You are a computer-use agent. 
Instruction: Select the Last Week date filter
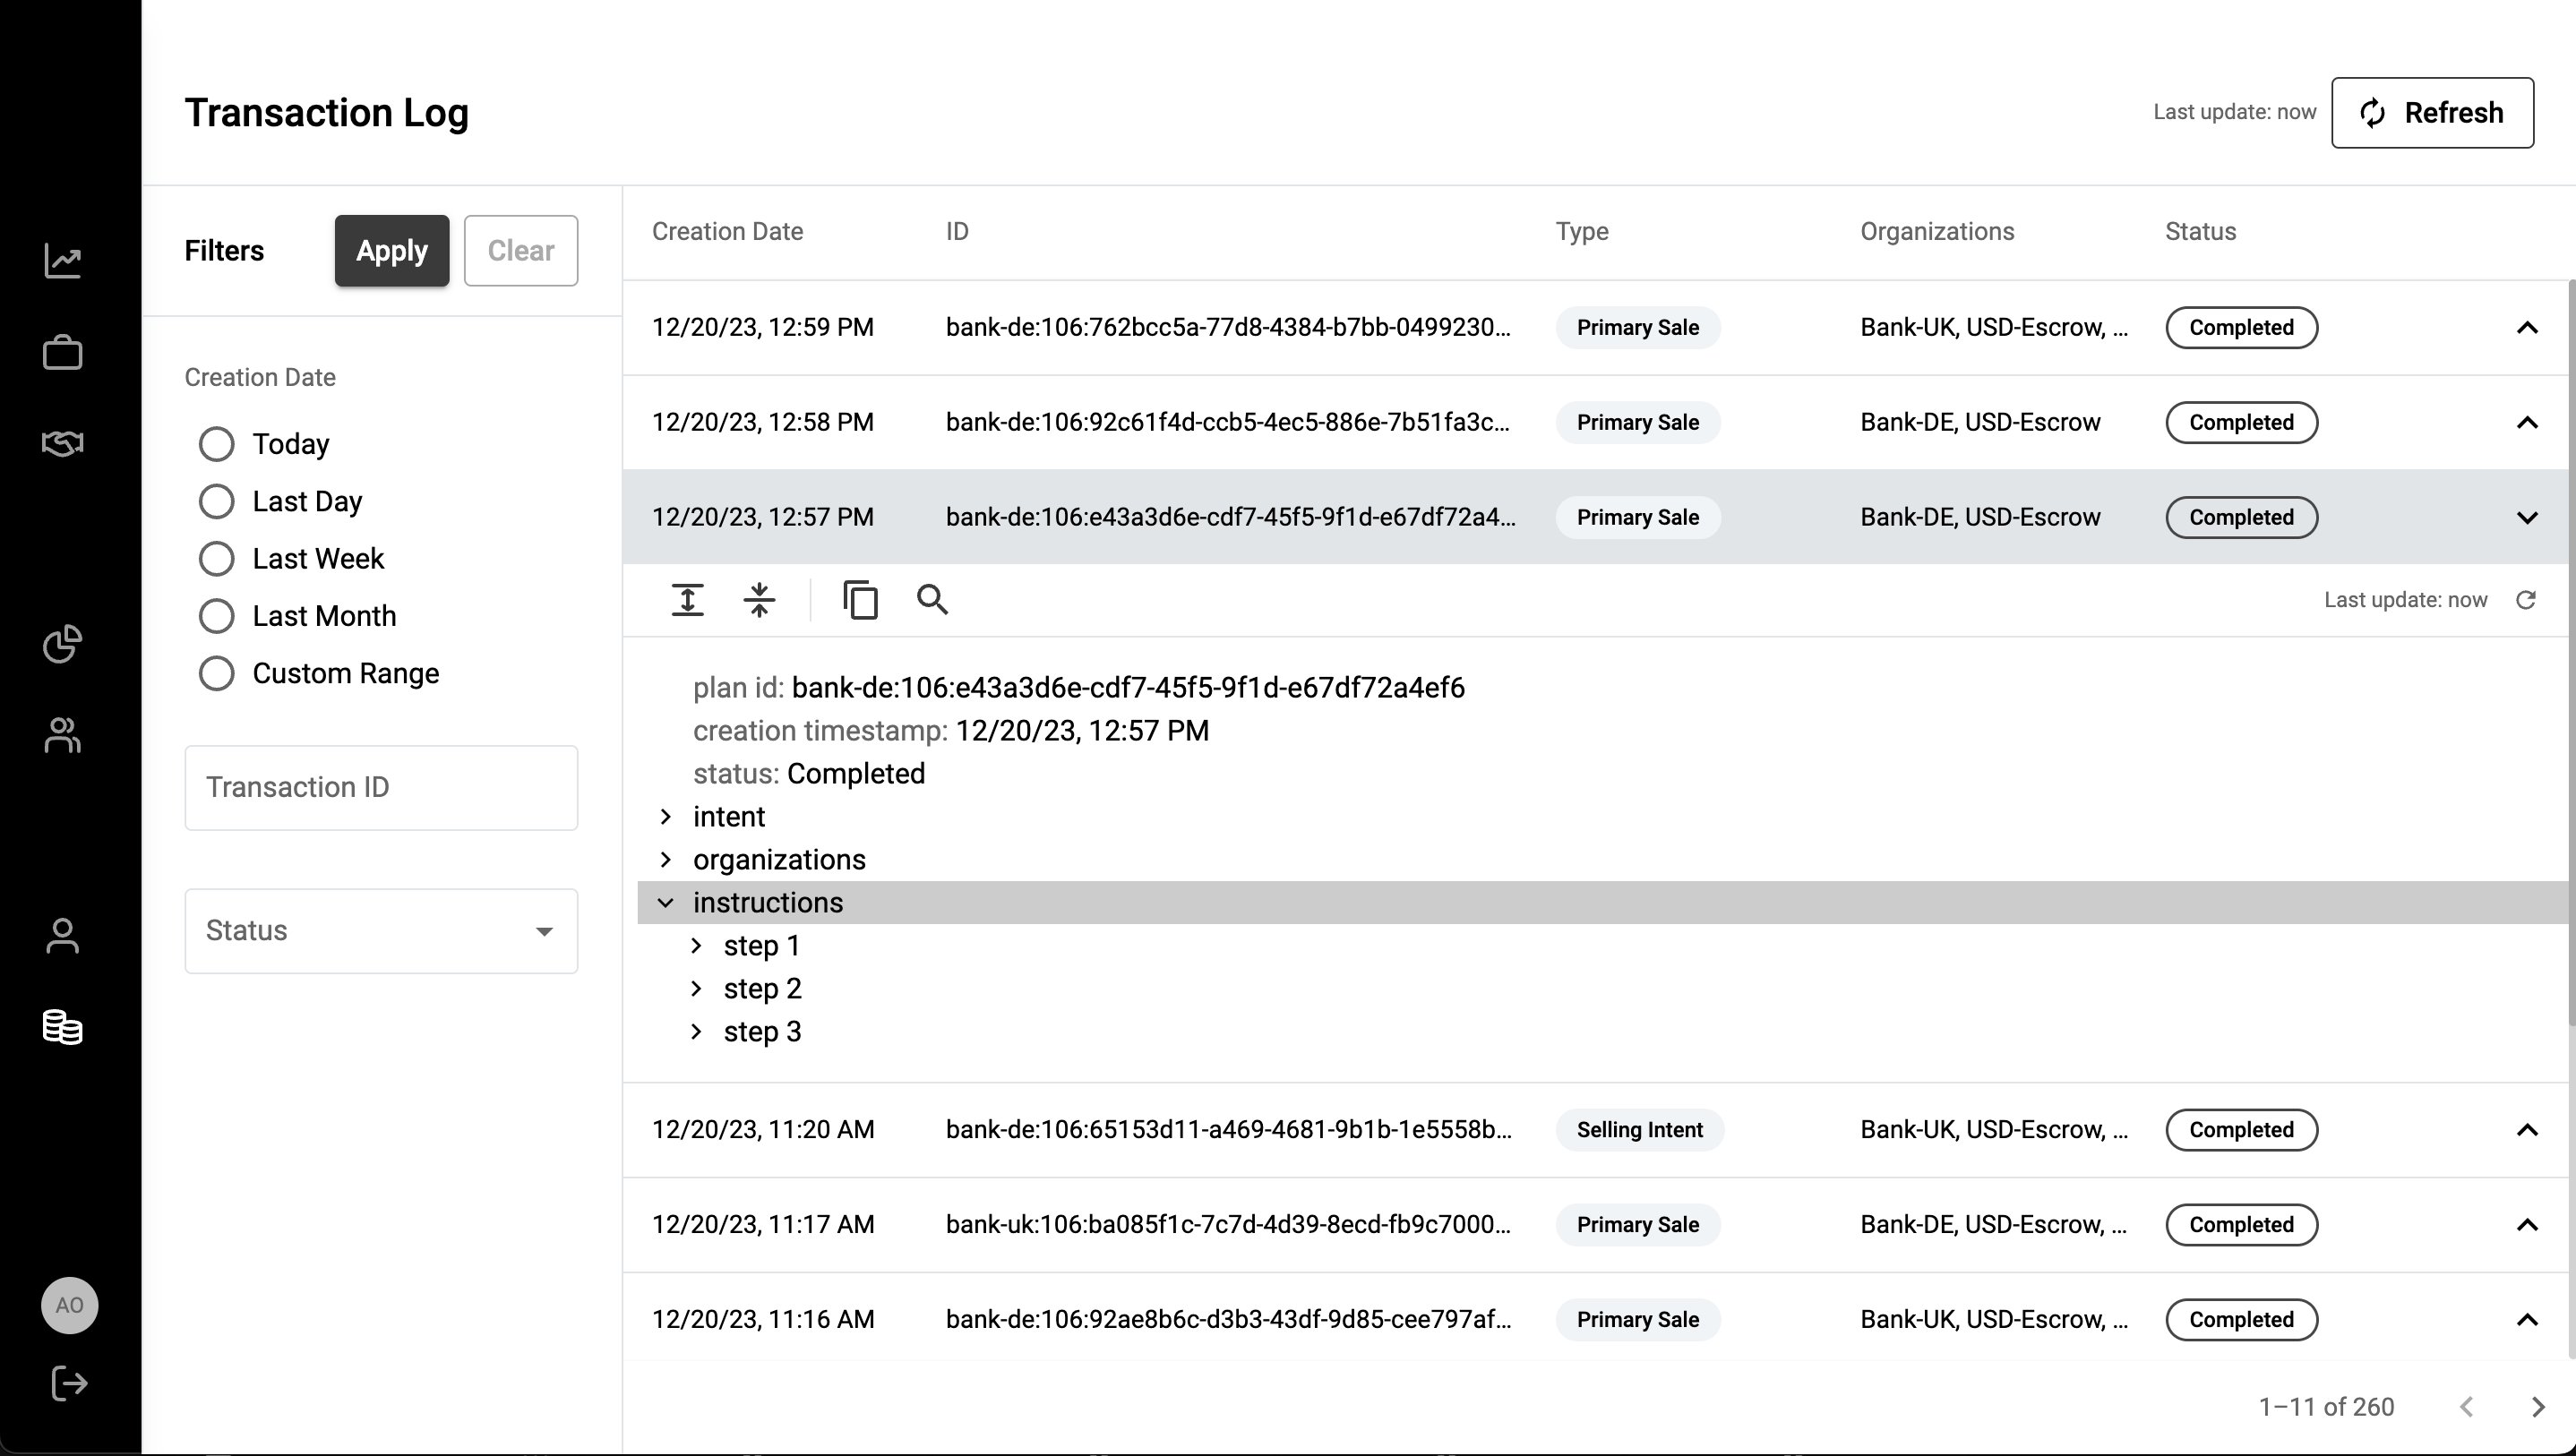[x=217, y=559]
